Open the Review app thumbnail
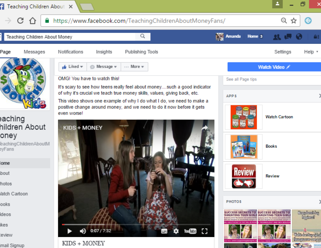This screenshot has height=248, width=321. [244, 176]
